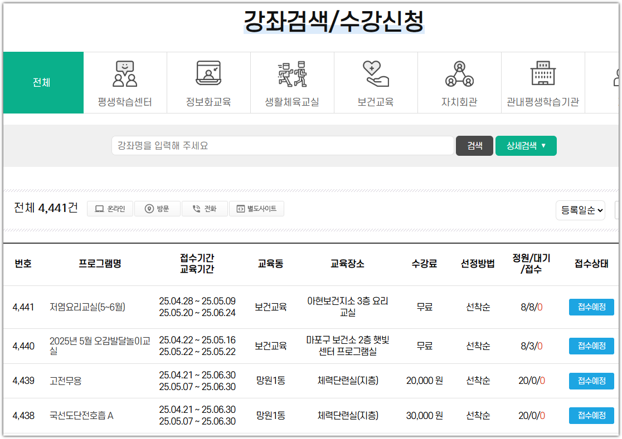Screen dimensions: 622x439
Task: Click the 전화 phone icon filter
Action: tap(196, 208)
